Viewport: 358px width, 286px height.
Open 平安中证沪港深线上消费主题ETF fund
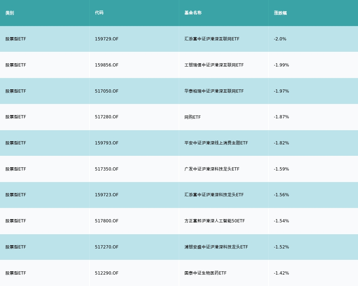pos(216,143)
